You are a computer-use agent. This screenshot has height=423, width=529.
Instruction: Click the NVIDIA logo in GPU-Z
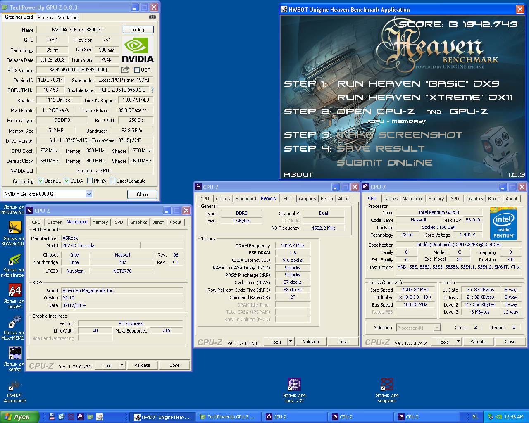(138, 50)
